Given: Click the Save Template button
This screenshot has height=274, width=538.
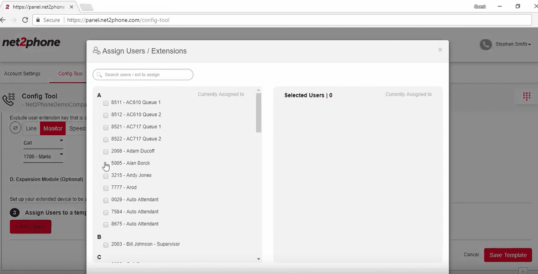Looking at the screenshot, I should click(x=507, y=255).
